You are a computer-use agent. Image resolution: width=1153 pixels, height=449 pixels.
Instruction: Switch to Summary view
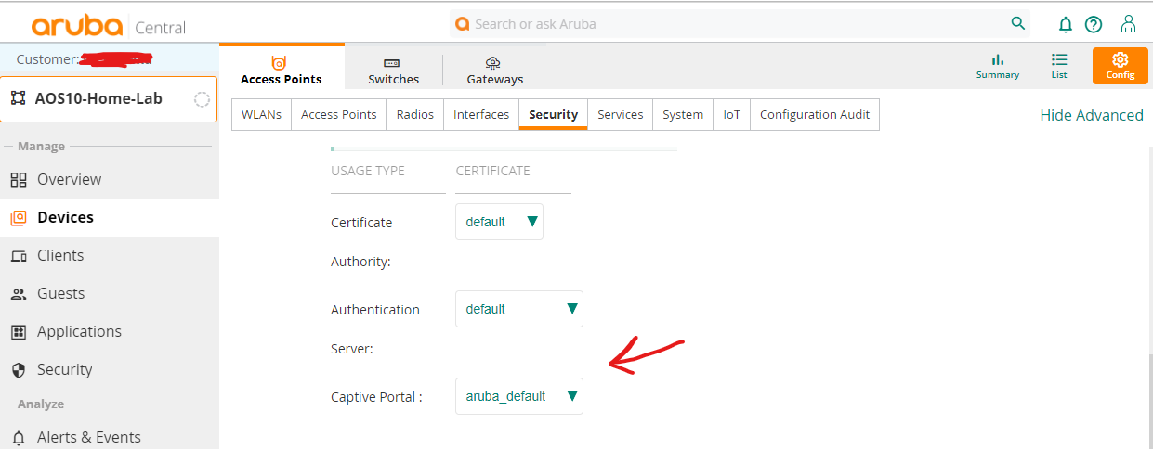(998, 65)
